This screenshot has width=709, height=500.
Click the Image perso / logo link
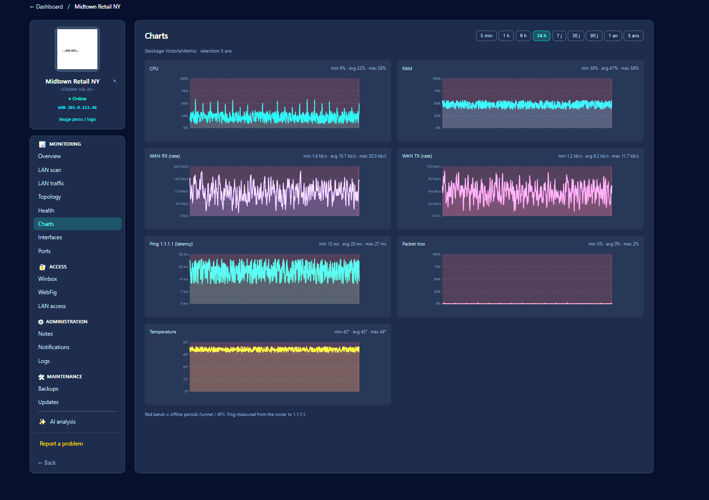[77, 119]
